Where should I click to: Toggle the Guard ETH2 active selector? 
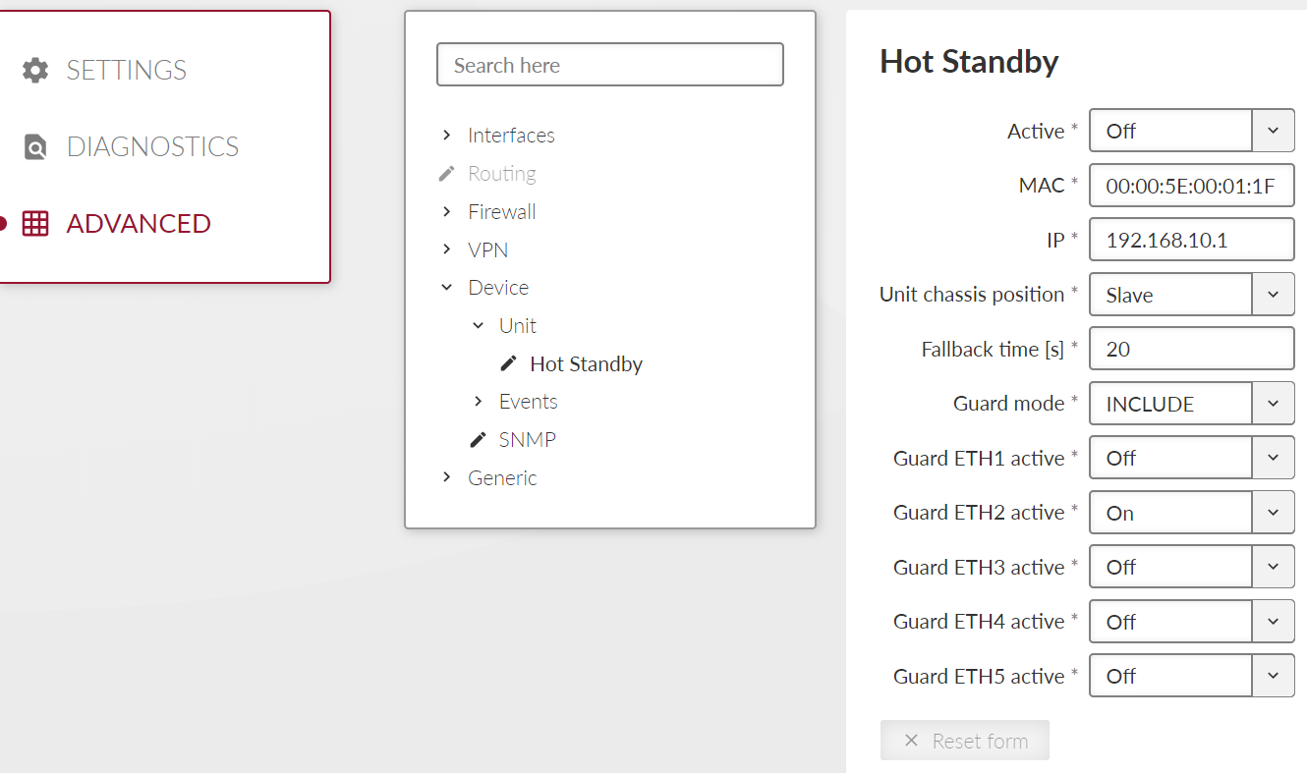click(x=1273, y=513)
